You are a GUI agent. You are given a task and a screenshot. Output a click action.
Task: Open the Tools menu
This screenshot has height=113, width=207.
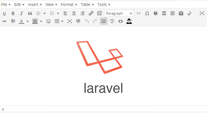coord(104,5)
